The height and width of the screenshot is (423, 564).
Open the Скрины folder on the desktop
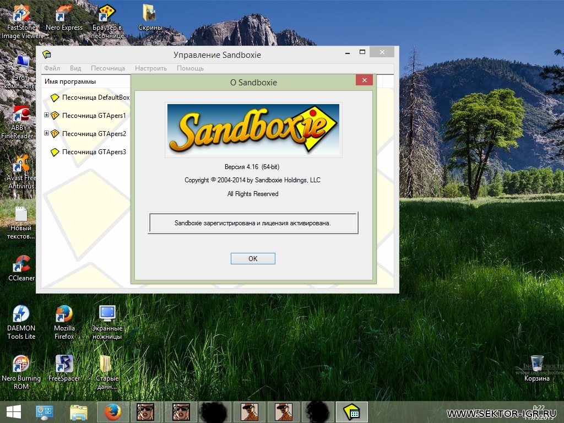pyautogui.click(x=150, y=18)
